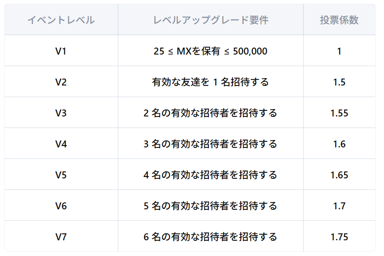Click the イベントレベル column header
The image size is (384, 256).
pyautogui.click(x=61, y=20)
